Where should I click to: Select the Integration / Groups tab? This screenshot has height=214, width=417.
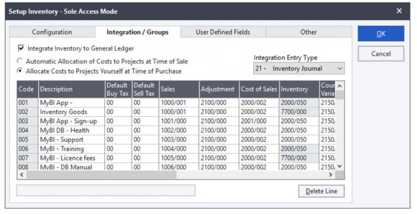click(138, 32)
